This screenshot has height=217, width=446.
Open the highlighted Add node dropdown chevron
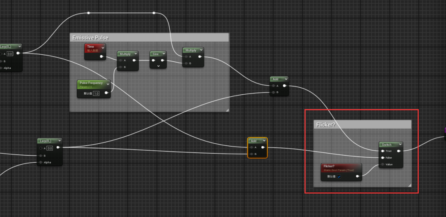pos(264,141)
